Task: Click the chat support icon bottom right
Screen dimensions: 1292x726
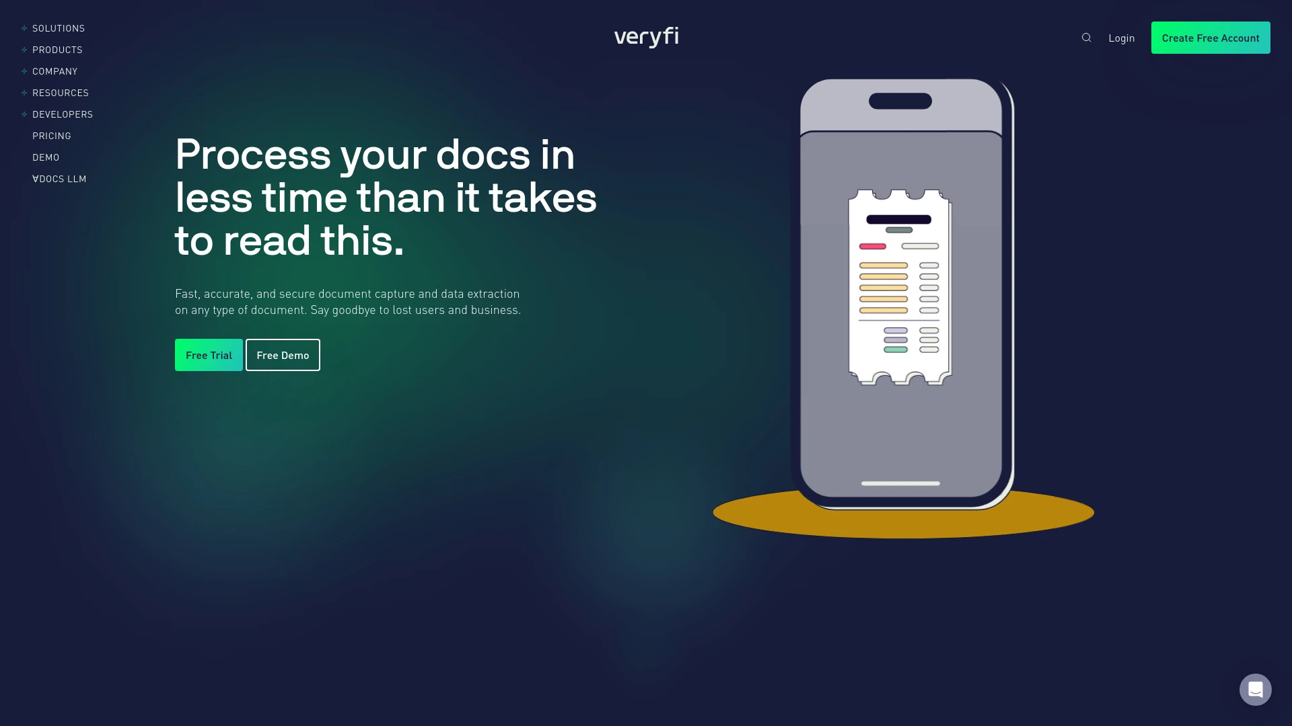Action: (x=1256, y=690)
